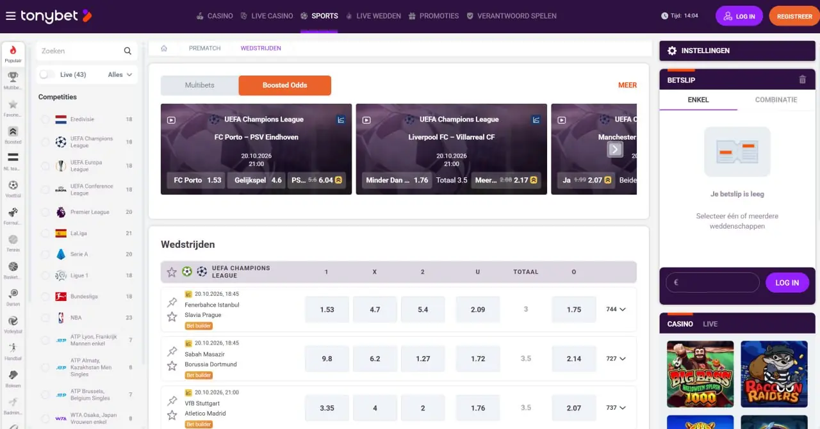Go to Live Wedden in navigation
The height and width of the screenshot is (429, 820).
point(373,16)
